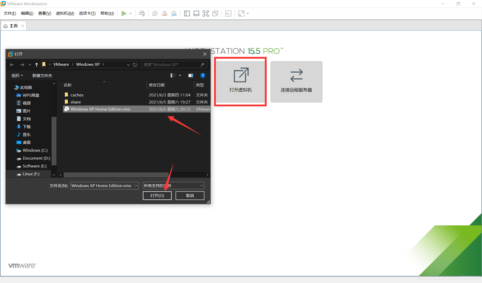Image resolution: width=482 pixels, height=283 pixels.
Task: Open the stretch display dropdown arrow
Action: (x=248, y=14)
